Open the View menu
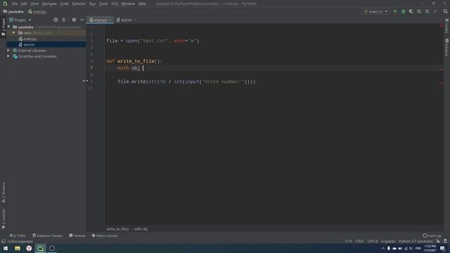The image size is (450, 253). (x=34, y=4)
